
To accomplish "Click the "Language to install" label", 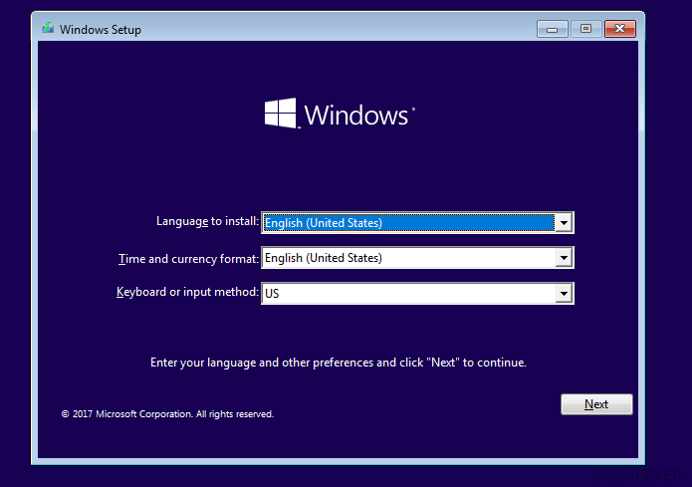I will [x=207, y=221].
